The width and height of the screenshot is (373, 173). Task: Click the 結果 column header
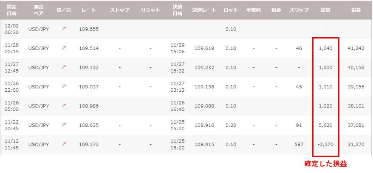pos(325,10)
